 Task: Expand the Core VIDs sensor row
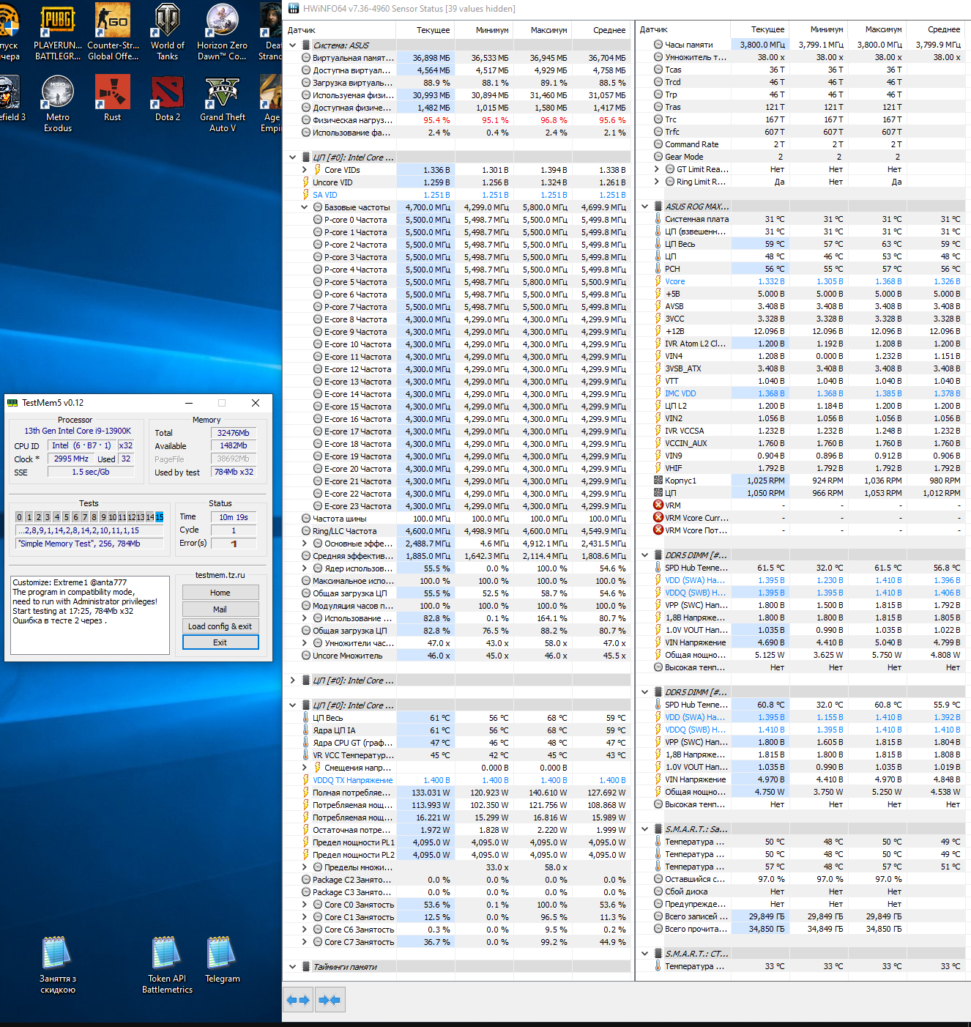305,170
